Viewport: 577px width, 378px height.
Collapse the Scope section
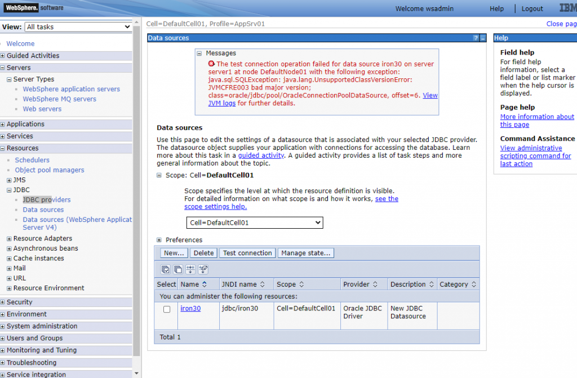(x=159, y=175)
